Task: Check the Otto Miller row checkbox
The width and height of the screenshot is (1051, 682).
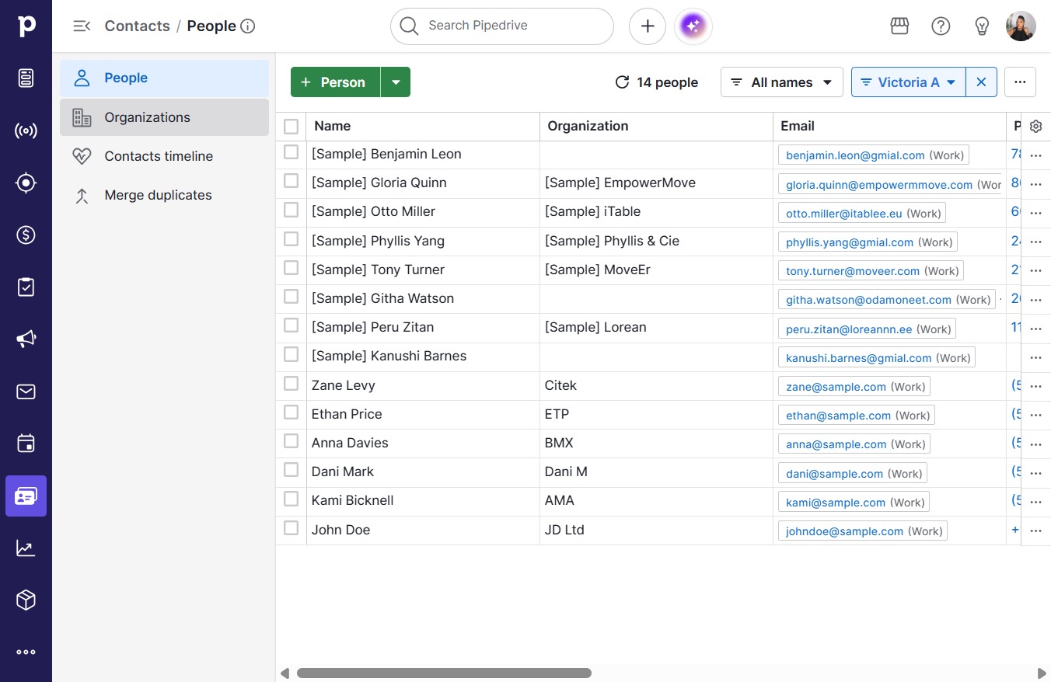Action: 291,210
